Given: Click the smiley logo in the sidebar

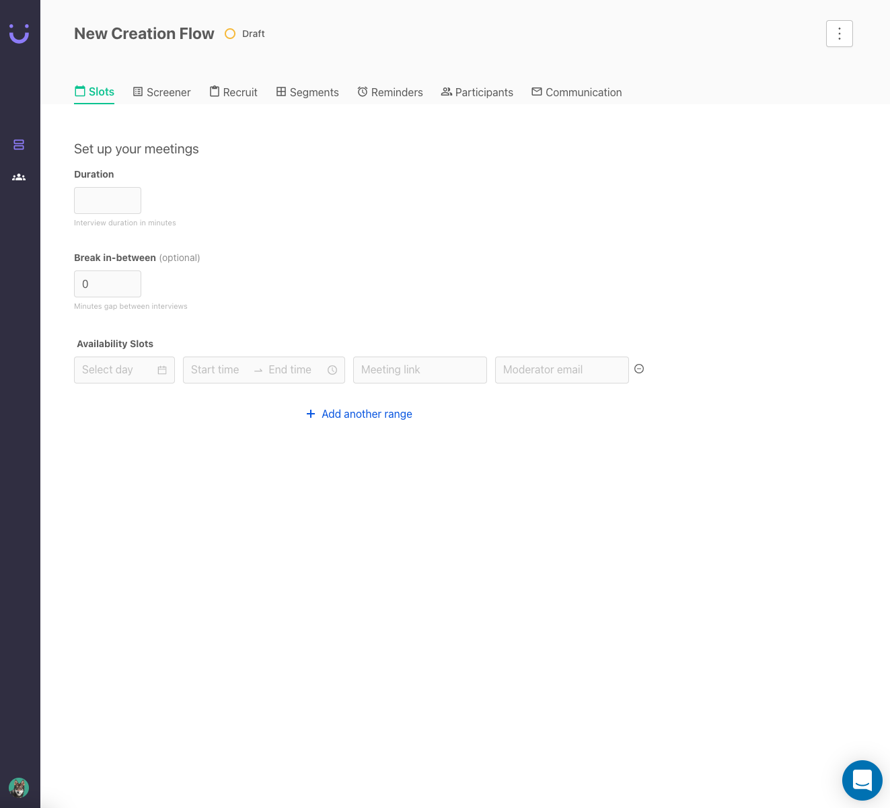Looking at the screenshot, I should pos(19,33).
